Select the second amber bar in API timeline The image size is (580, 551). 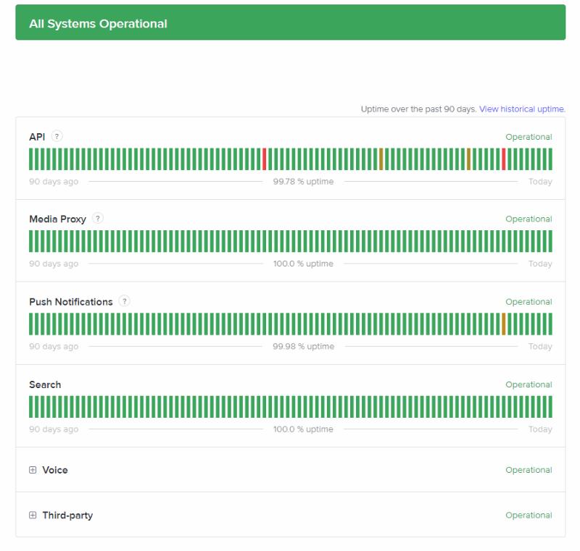click(468, 159)
